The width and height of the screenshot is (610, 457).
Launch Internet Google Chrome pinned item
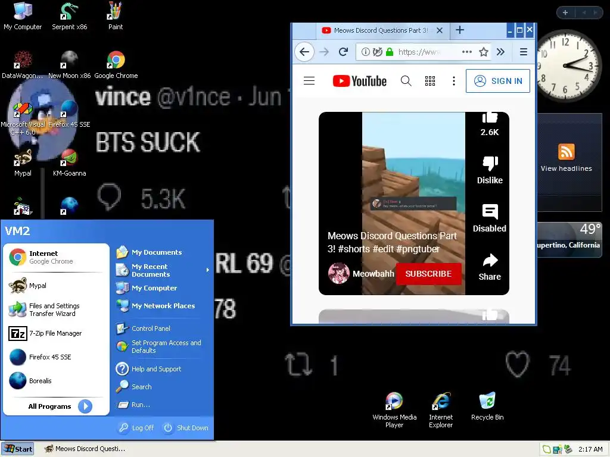pyautogui.click(x=57, y=257)
